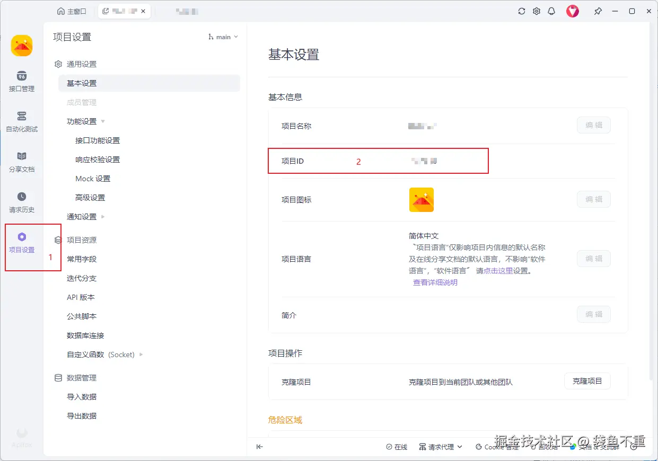Click the 基本信息 heading

[285, 97]
